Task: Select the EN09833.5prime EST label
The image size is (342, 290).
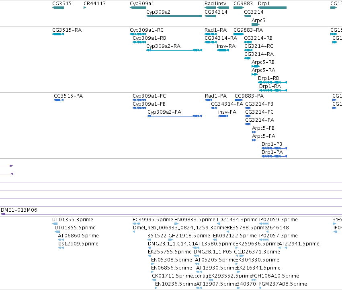Action: (x=195, y=220)
